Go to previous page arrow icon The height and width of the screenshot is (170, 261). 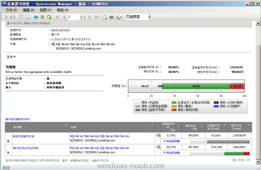click(64, 17)
